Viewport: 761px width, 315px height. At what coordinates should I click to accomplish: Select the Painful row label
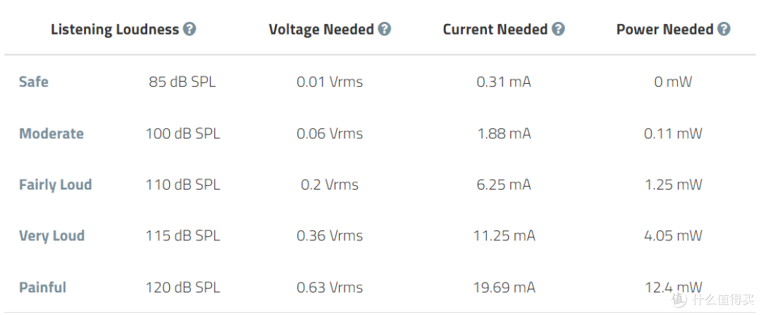tap(43, 288)
